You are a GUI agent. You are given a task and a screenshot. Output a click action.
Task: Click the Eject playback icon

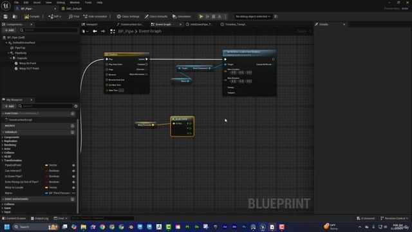220,16
